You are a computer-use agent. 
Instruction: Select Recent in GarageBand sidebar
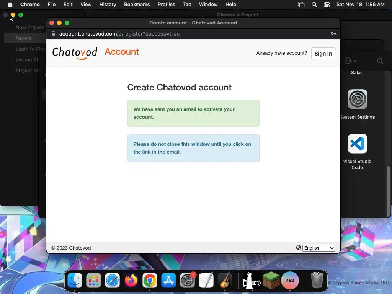pyautogui.click(x=24, y=38)
